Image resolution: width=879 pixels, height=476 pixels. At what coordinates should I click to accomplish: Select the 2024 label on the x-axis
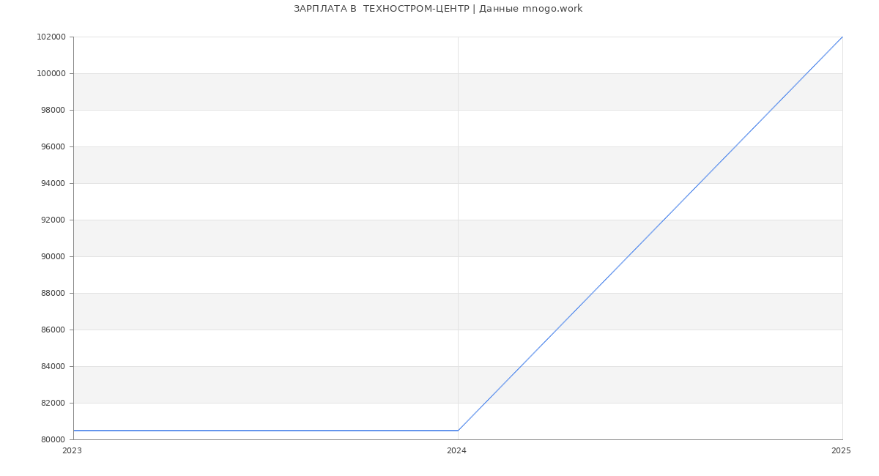[456, 451]
